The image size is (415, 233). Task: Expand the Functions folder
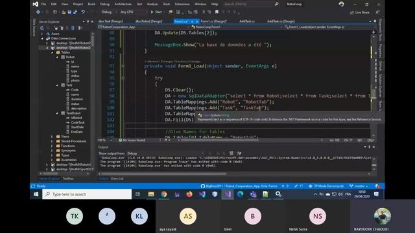pos(52,146)
